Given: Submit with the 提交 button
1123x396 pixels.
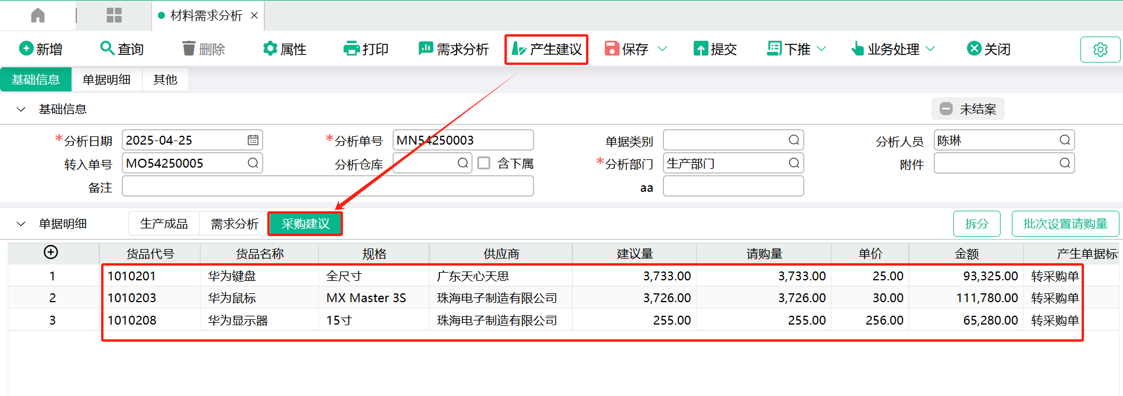Looking at the screenshot, I should (x=715, y=49).
